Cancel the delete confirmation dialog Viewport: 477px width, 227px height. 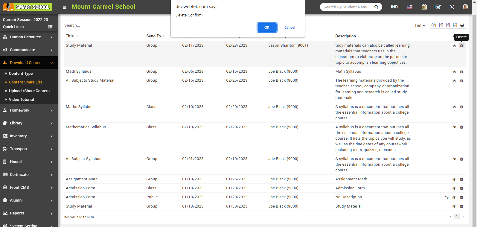click(x=289, y=28)
